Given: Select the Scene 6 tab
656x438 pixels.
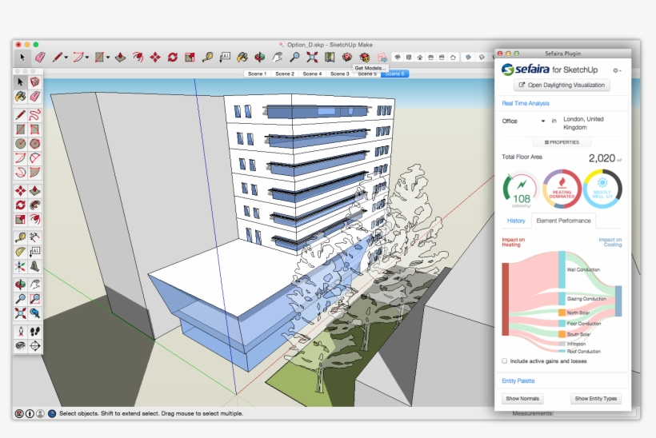Looking at the screenshot, I should tap(395, 74).
